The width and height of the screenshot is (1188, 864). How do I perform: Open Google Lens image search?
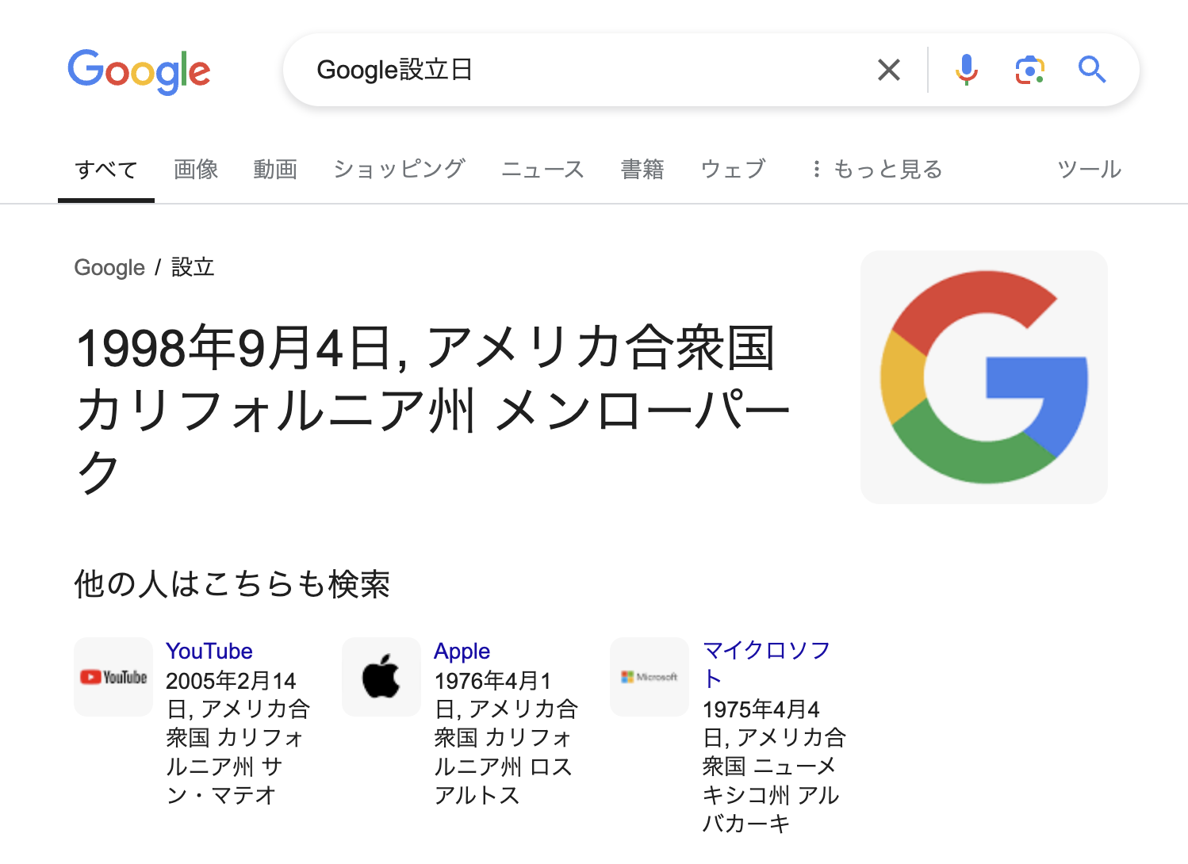coord(1029,70)
